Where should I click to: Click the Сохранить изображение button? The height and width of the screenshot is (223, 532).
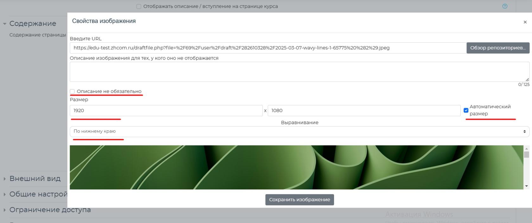[299, 200]
